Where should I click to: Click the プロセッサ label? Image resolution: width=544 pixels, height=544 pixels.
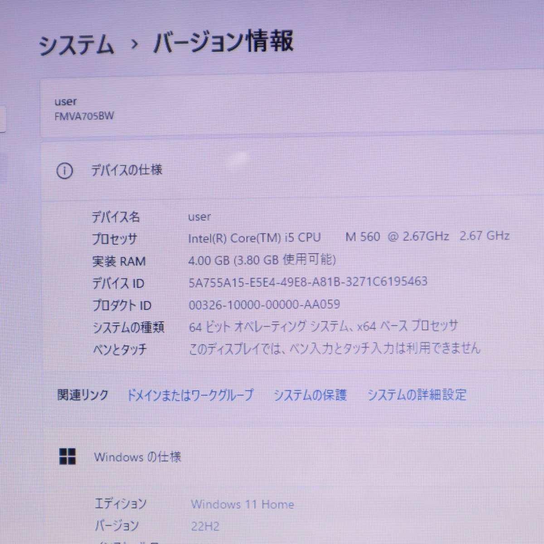[115, 238]
